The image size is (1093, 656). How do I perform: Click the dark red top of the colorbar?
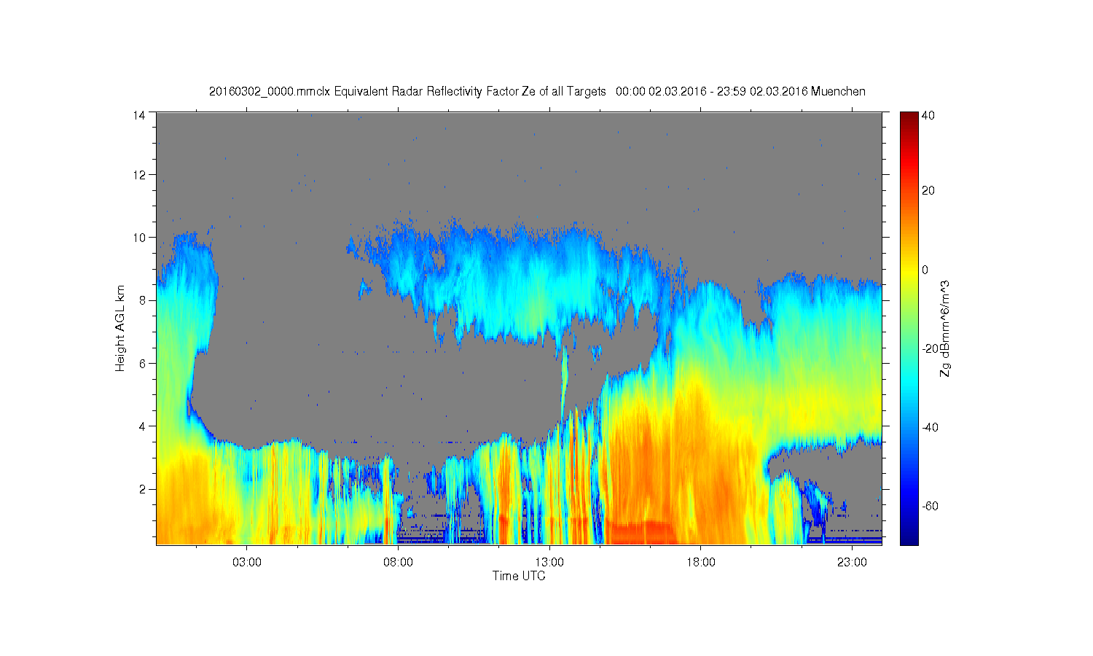(x=909, y=117)
